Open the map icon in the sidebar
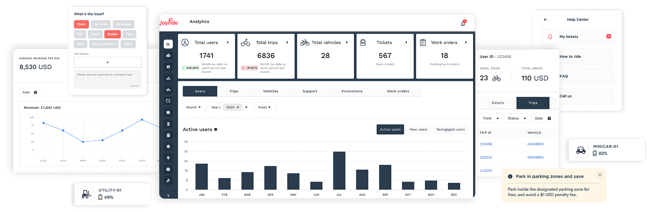 (x=168, y=55)
